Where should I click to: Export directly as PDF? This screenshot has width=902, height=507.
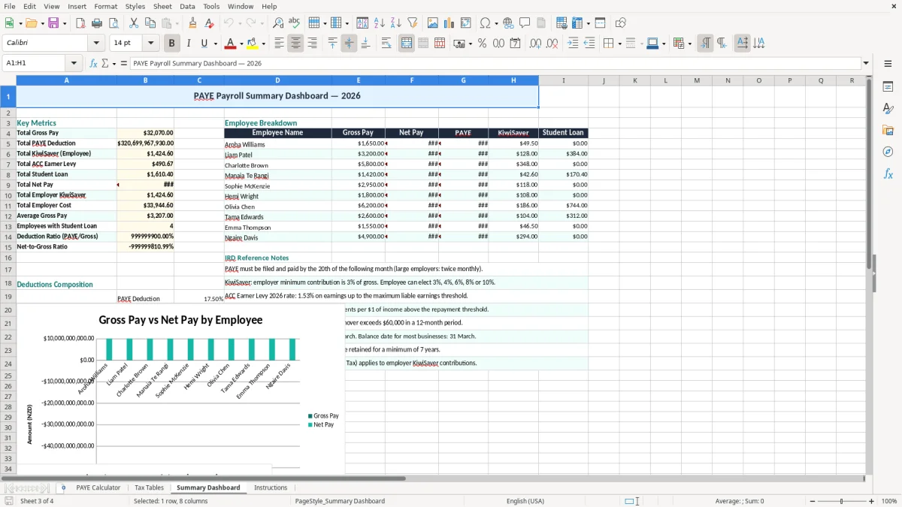pos(80,23)
